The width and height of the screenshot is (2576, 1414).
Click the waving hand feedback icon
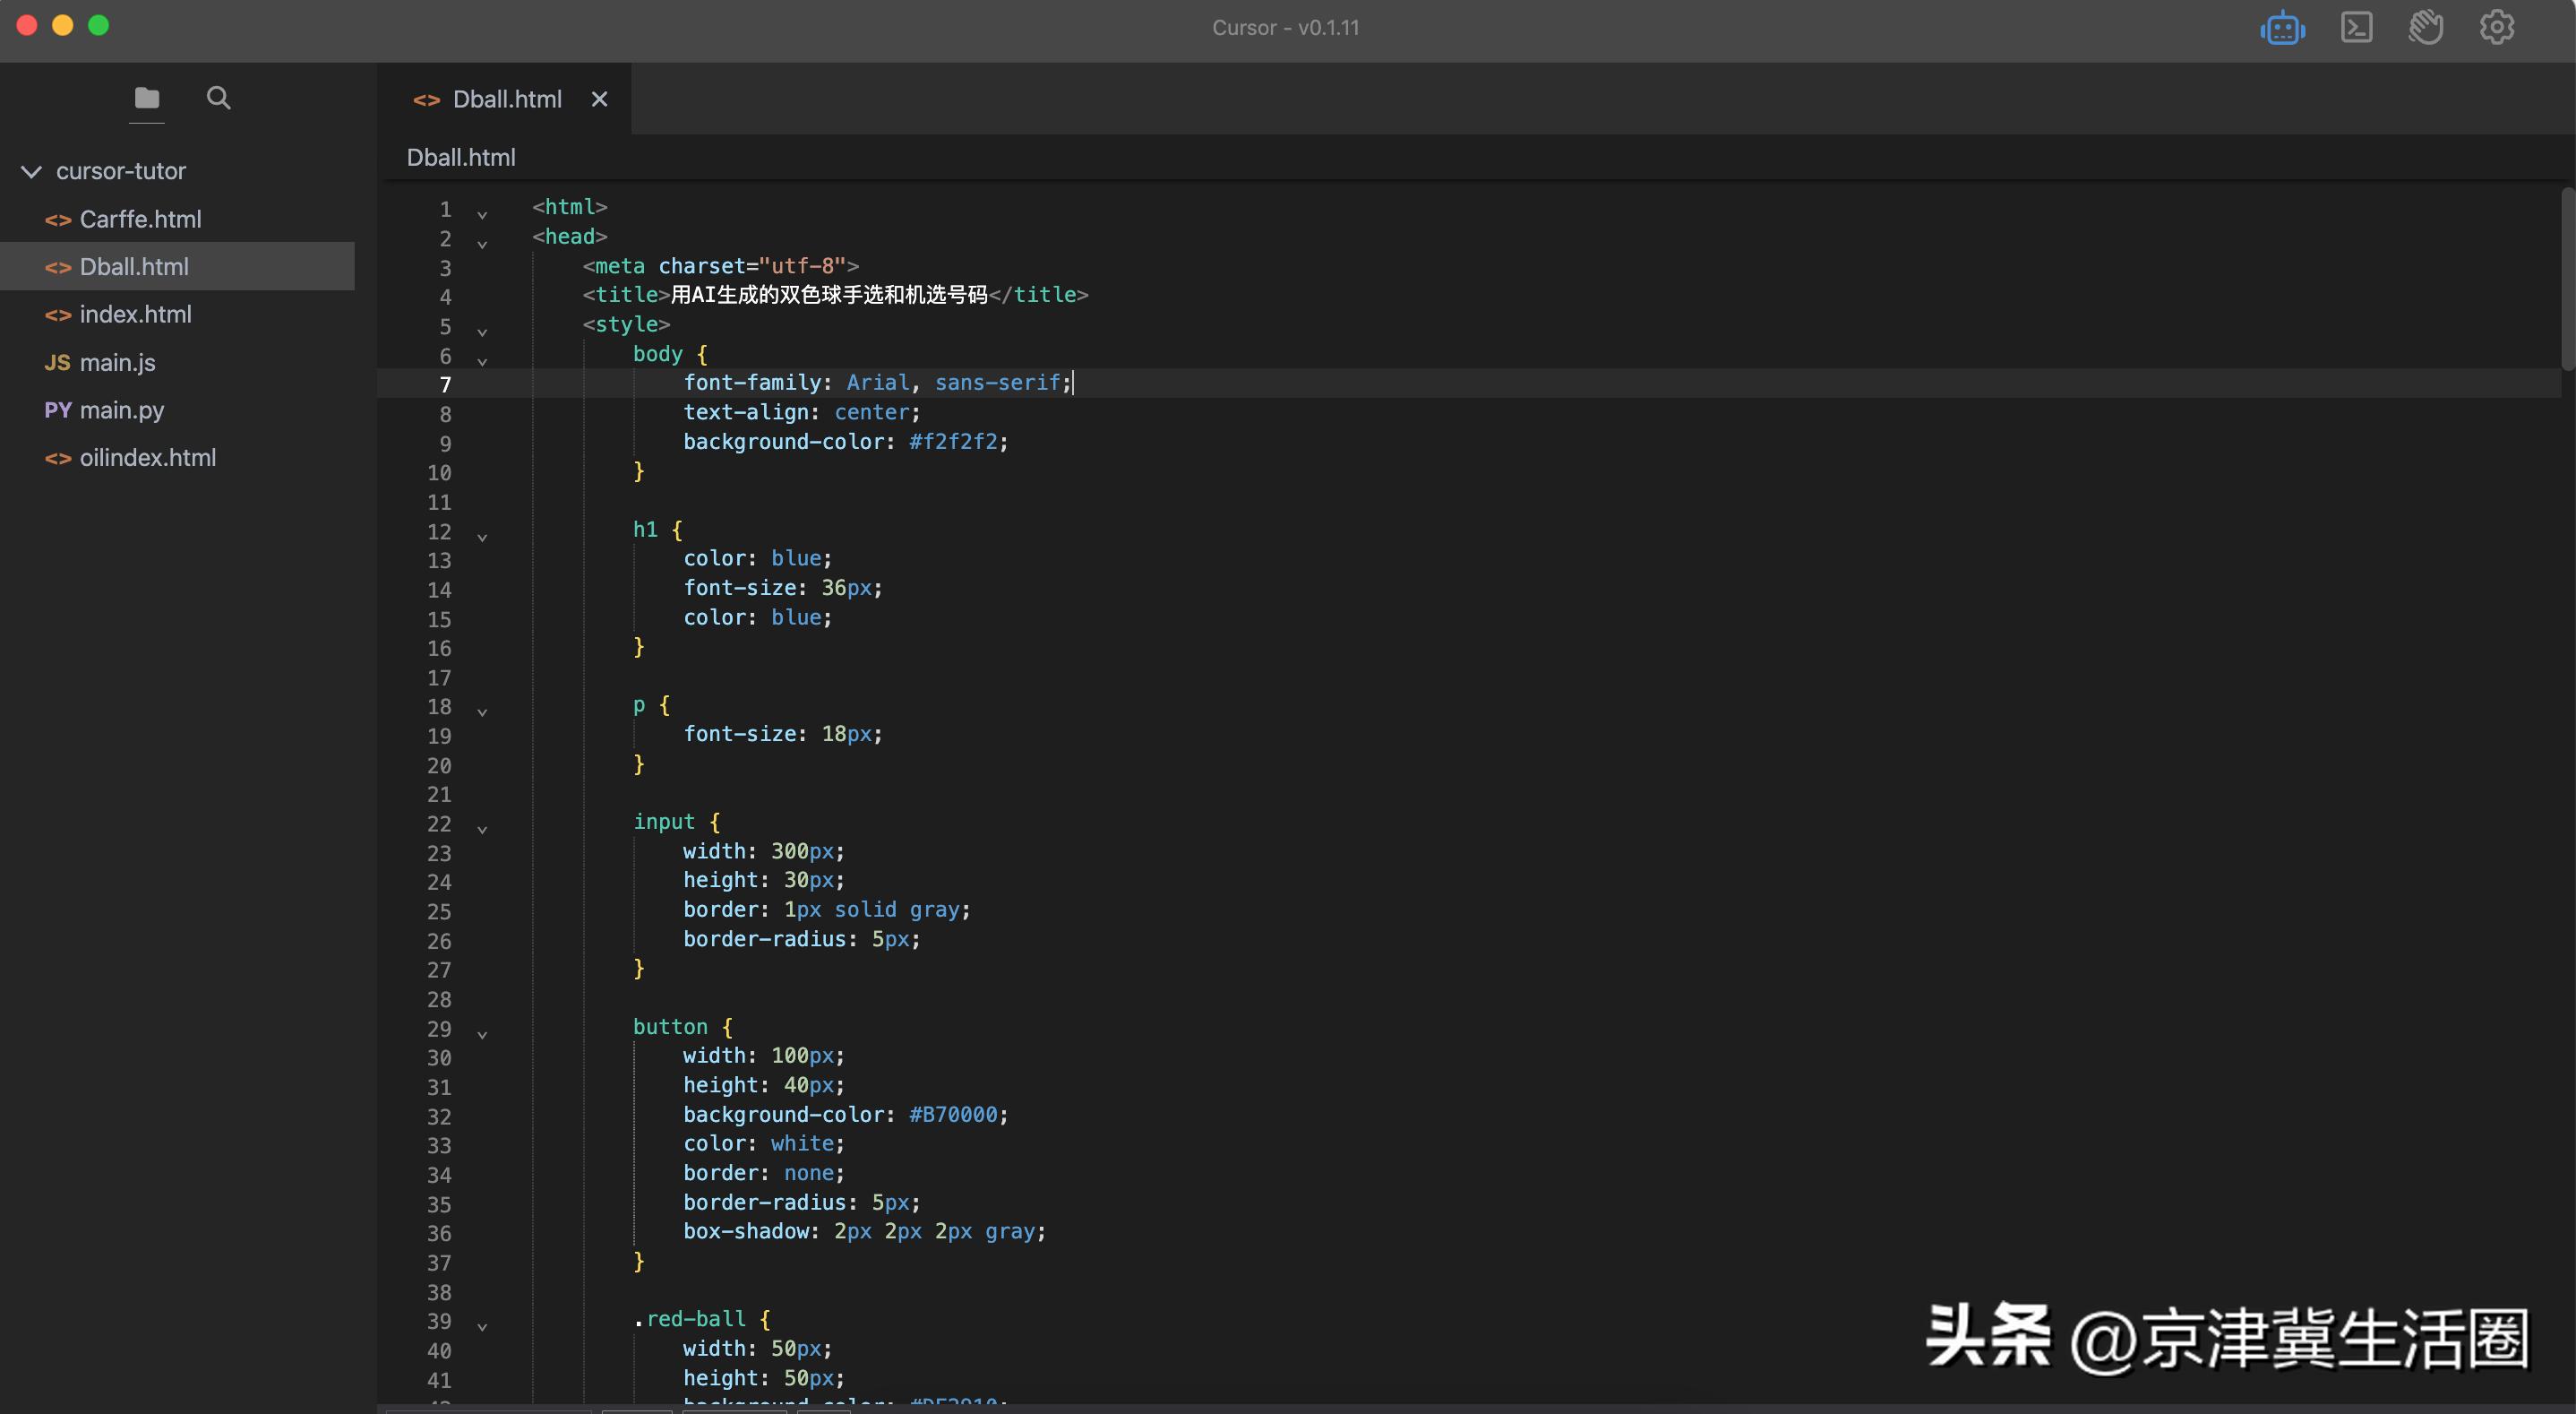click(2425, 28)
